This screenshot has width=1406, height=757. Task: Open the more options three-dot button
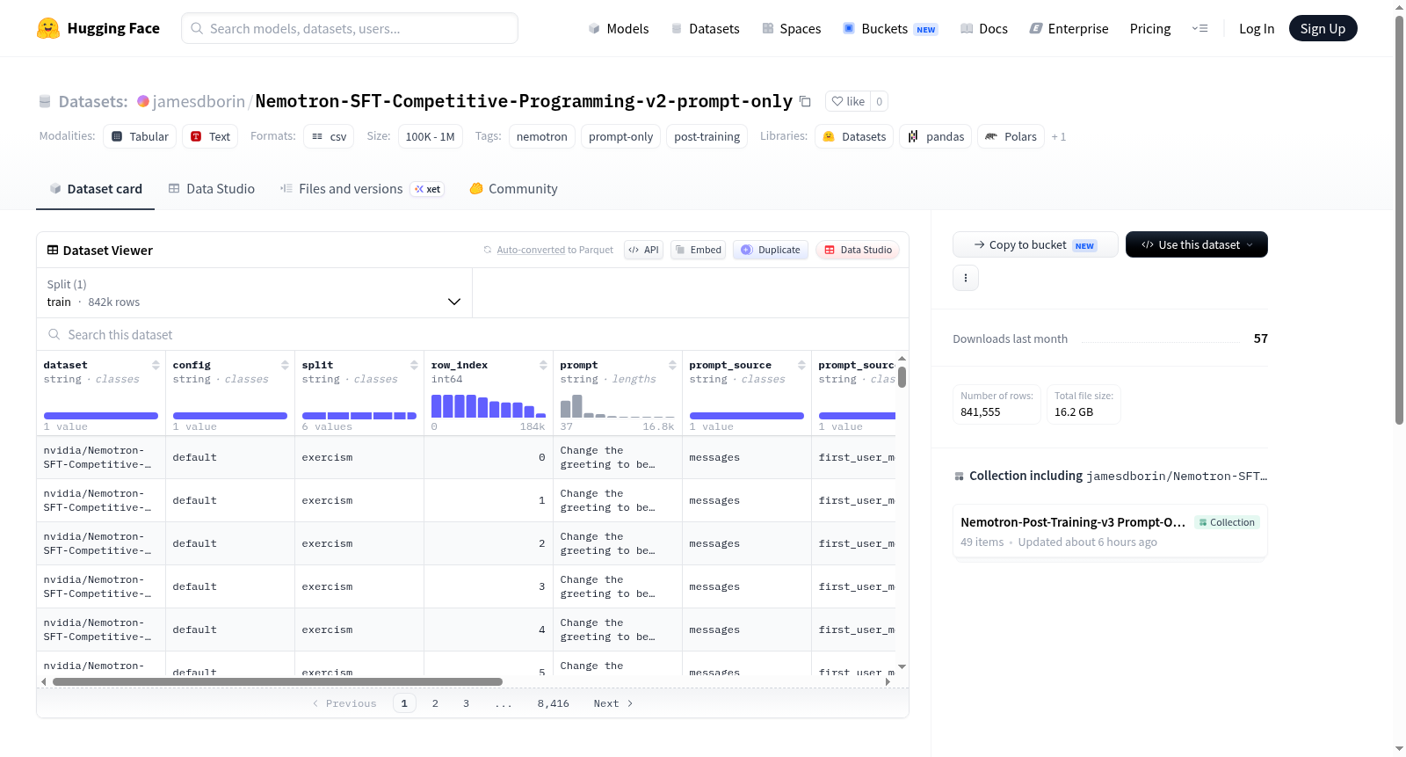(966, 278)
